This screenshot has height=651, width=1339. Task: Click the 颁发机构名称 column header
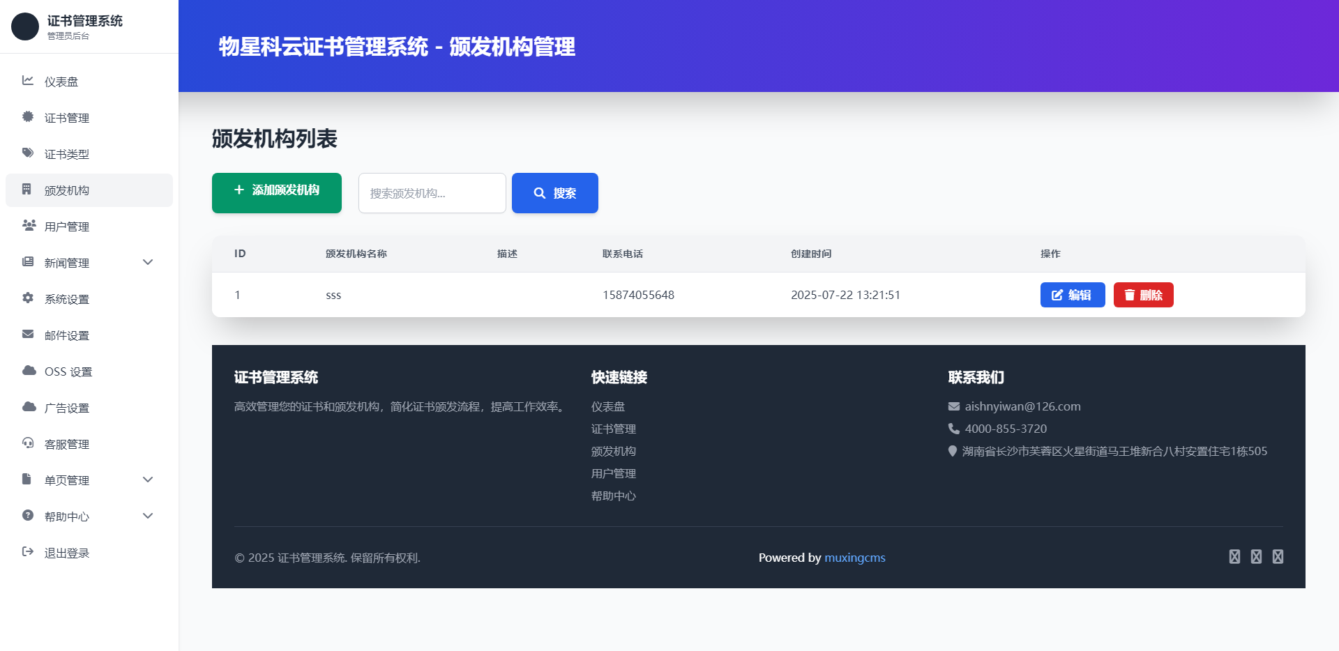click(356, 254)
